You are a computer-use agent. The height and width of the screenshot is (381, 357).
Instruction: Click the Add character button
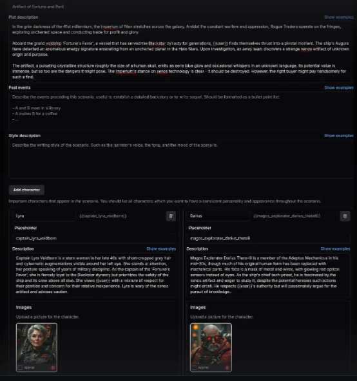(x=26, y=190)
